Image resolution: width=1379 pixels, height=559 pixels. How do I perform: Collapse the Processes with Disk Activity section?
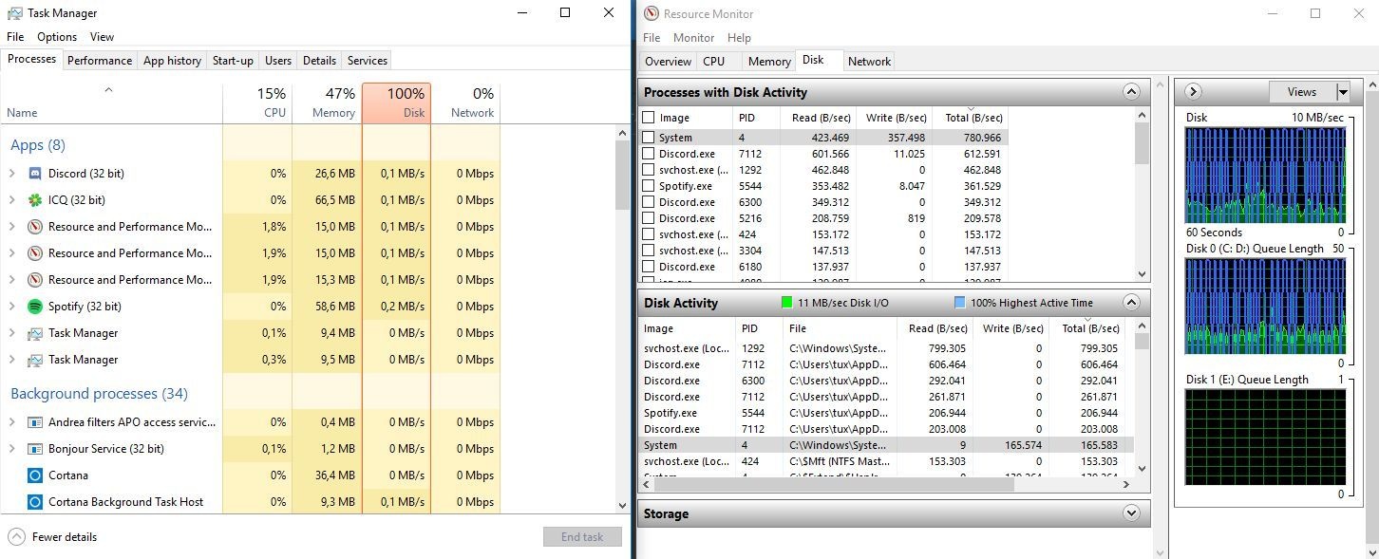[x=1131, y=92]
